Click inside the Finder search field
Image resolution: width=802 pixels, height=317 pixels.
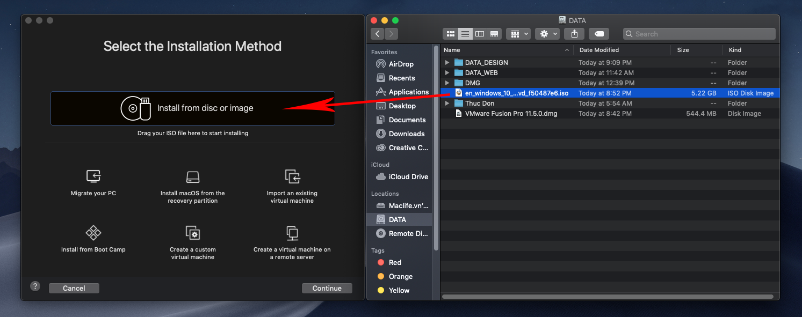point(698,33)
